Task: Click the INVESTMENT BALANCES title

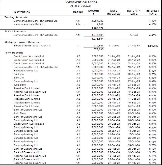Action: [81, 2]
